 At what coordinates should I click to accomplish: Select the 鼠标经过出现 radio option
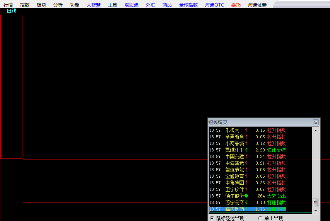pyautogui.click(x=212, y=218)
